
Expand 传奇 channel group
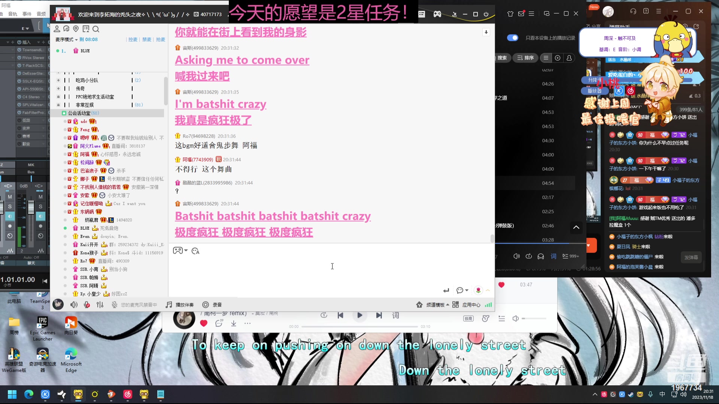(x=58, y=88)
